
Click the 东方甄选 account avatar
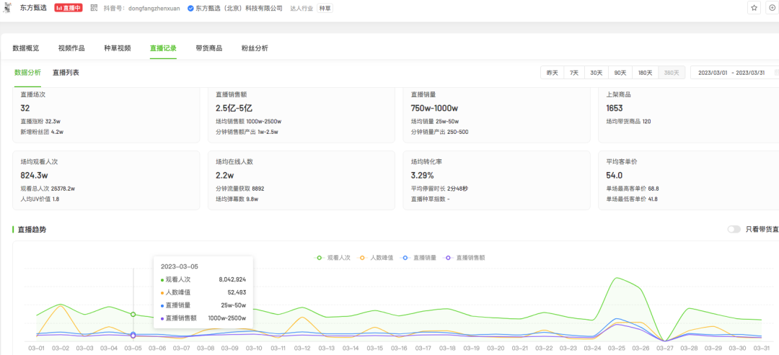point(7,8)
